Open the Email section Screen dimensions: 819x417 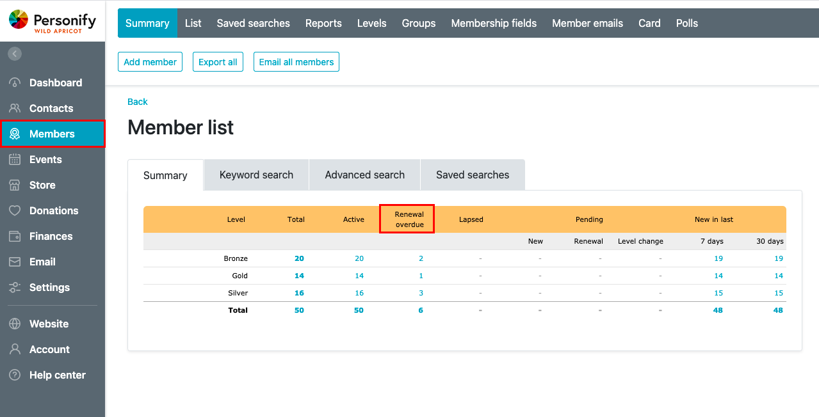[x=43, y=262]
